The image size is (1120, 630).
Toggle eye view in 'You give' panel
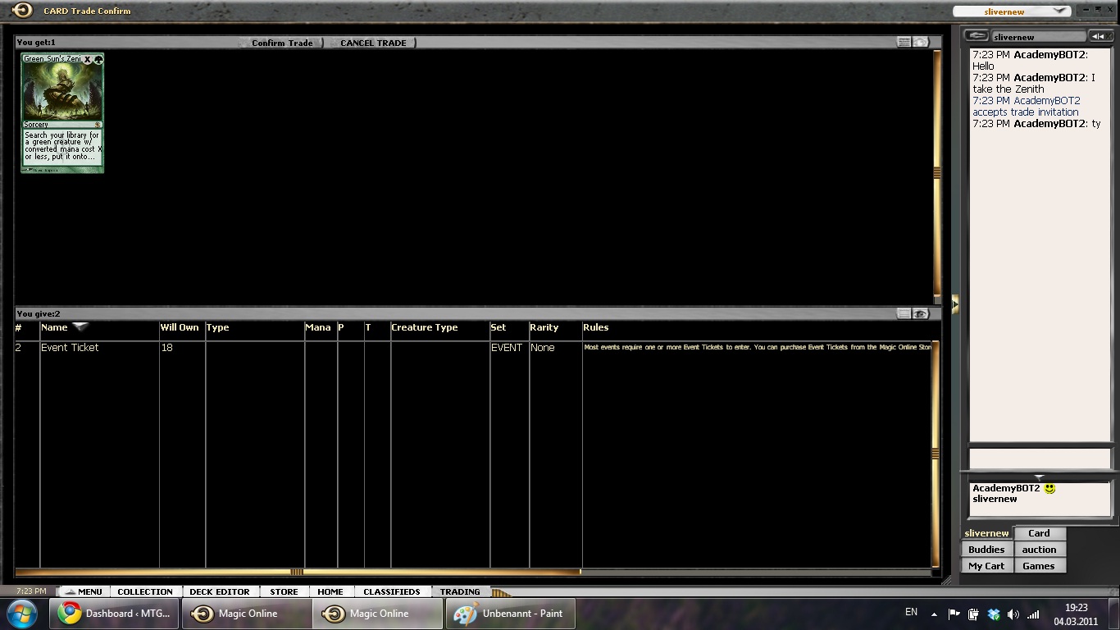[x=921, y=313]
